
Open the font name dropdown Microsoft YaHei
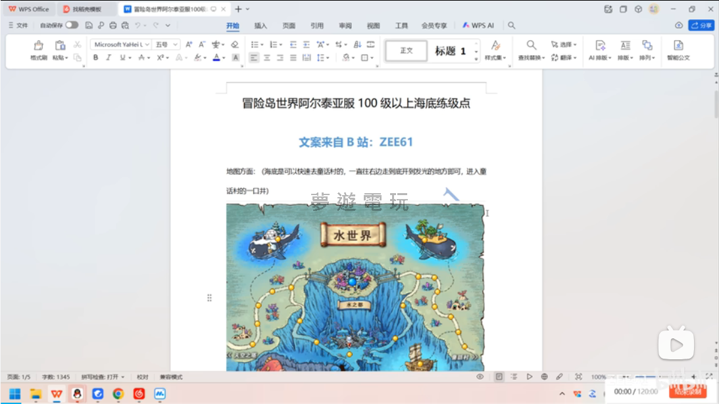pyautogui.click(x=121, y=45)
